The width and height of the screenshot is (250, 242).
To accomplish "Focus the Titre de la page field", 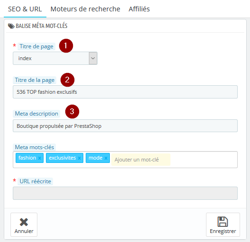I will click(x=125, y=92).
